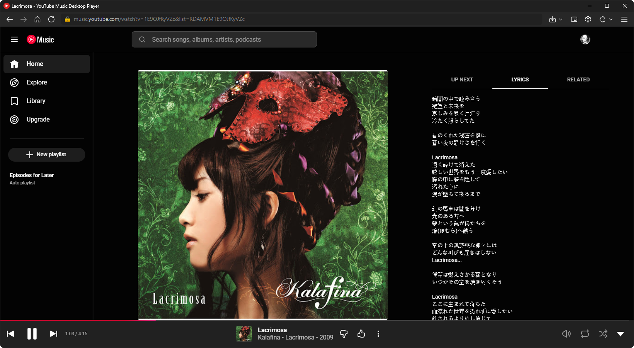The image size is (634, 348).
Task: Switch to the RELATED tab
Action: point(578,79)
